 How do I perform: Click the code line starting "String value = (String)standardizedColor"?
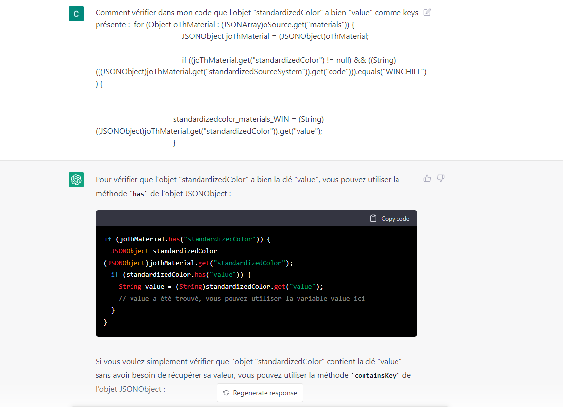[x=221, y=287]
